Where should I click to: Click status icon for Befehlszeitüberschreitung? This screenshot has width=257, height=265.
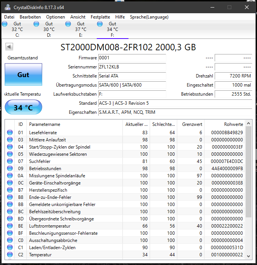point(10,211)
